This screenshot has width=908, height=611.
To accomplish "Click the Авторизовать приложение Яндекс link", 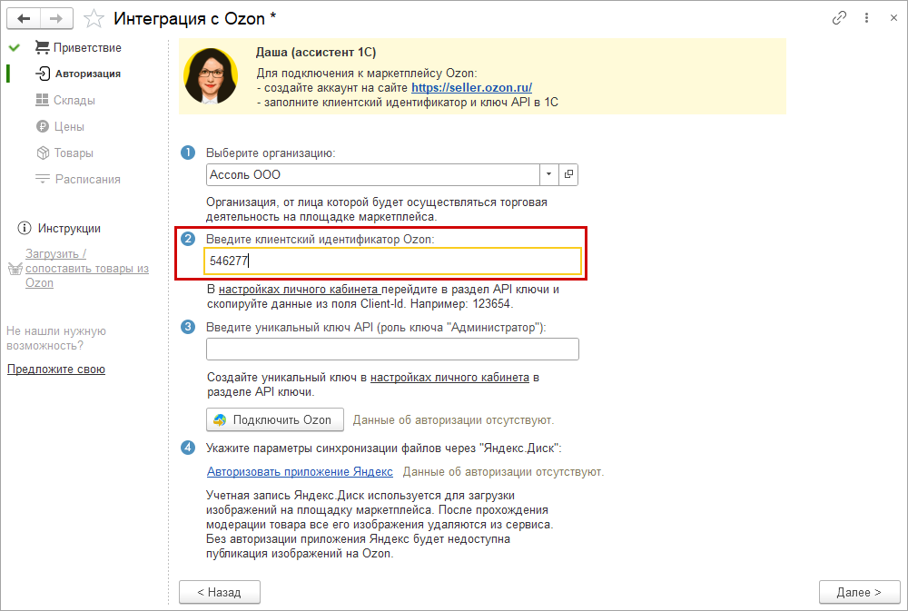I will click(300, 471).
